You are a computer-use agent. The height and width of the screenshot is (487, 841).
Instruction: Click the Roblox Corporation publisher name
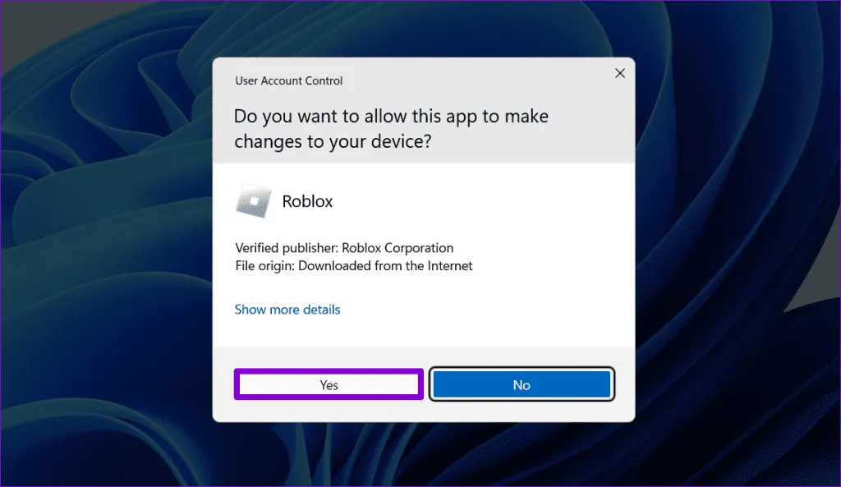click(x=398, y=248)
